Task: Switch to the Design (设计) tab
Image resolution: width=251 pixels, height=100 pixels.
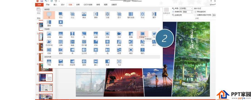Action: click(x=63, y=5)
